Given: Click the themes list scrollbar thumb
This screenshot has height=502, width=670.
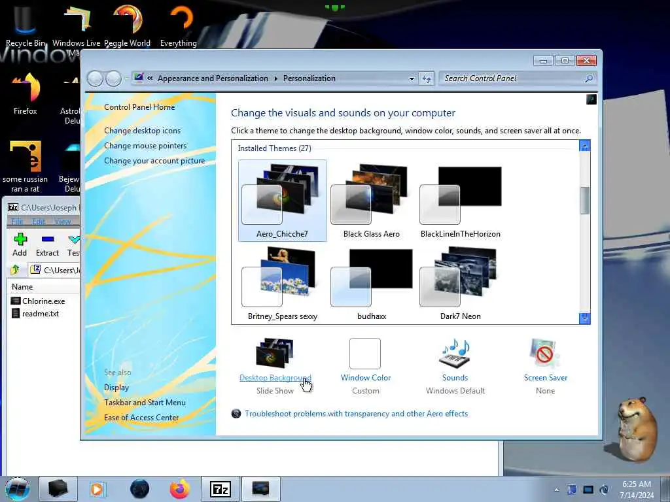Looking at the screenshot, I should [x=584, y=201].
